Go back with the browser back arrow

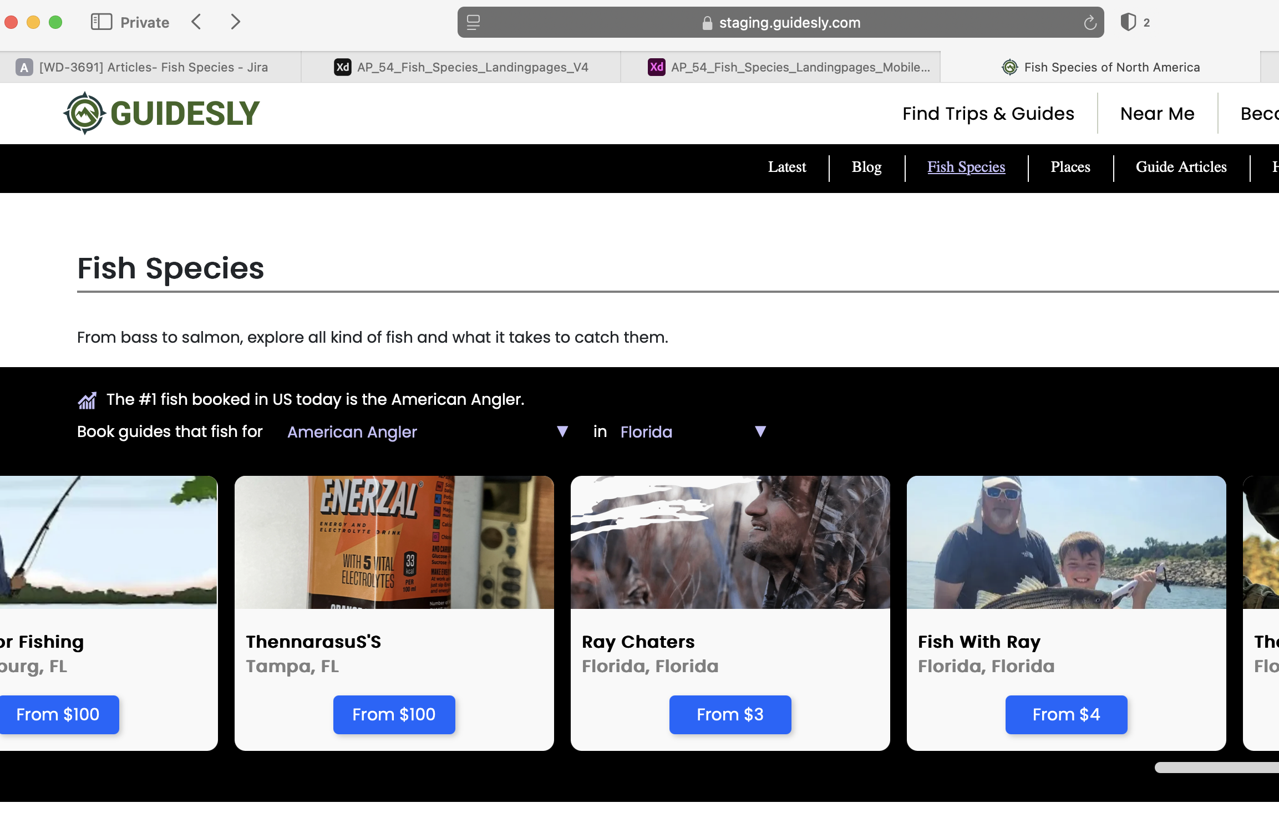(x=196, y=22)
